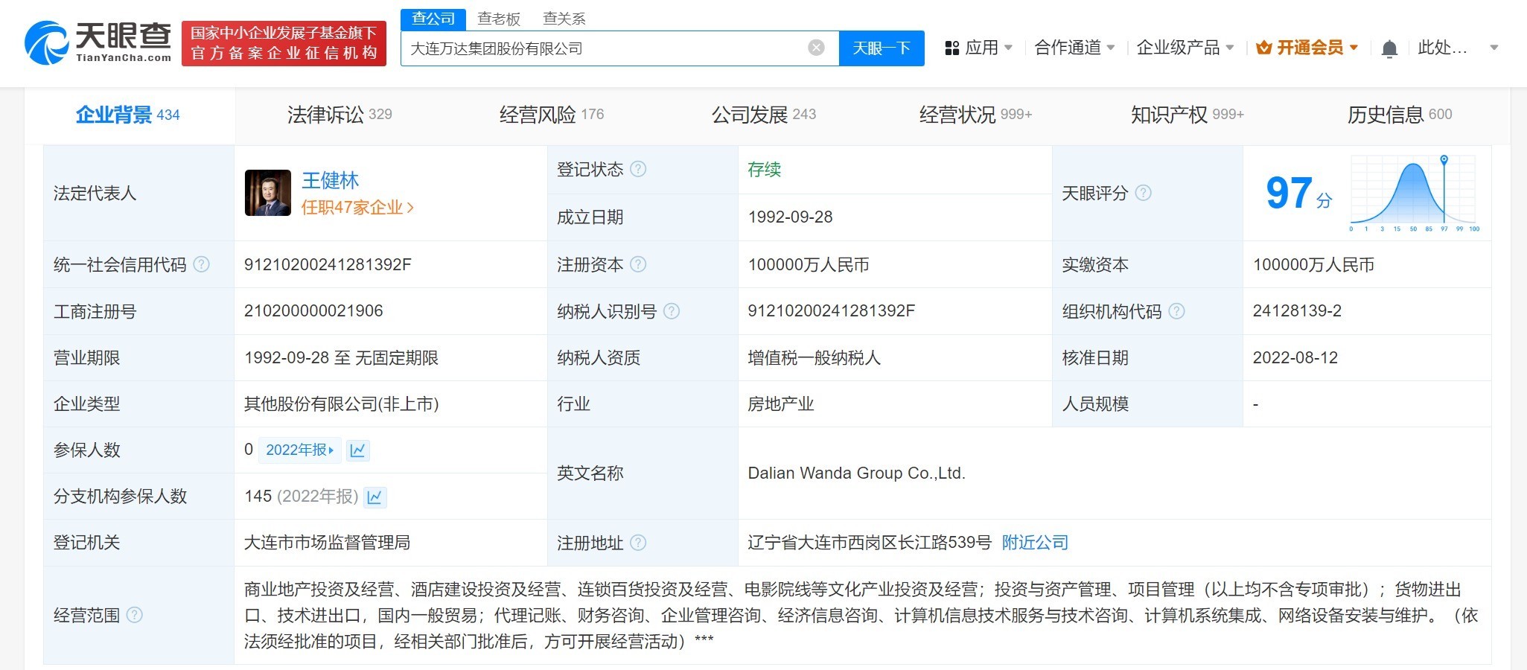Select the 97分 score value
Viewport: 1527px width, 670px height.
tap(1298, 194)
